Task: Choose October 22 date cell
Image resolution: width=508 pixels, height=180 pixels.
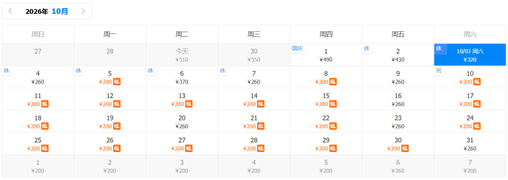Action: 326,121
